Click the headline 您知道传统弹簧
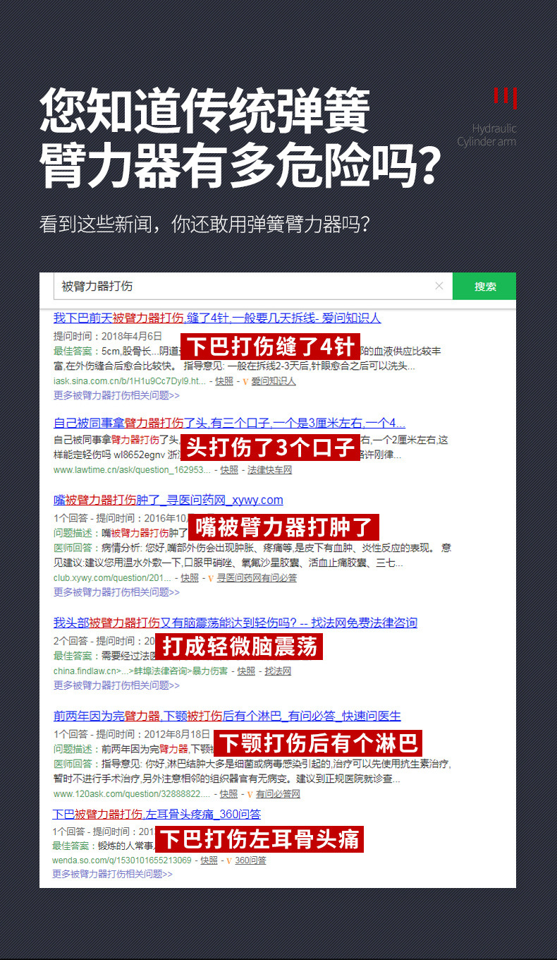This screenshot has height=960, width=557. point(205,111)
